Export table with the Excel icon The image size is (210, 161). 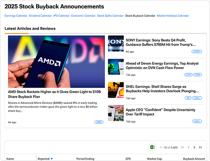tap(152, 147)
